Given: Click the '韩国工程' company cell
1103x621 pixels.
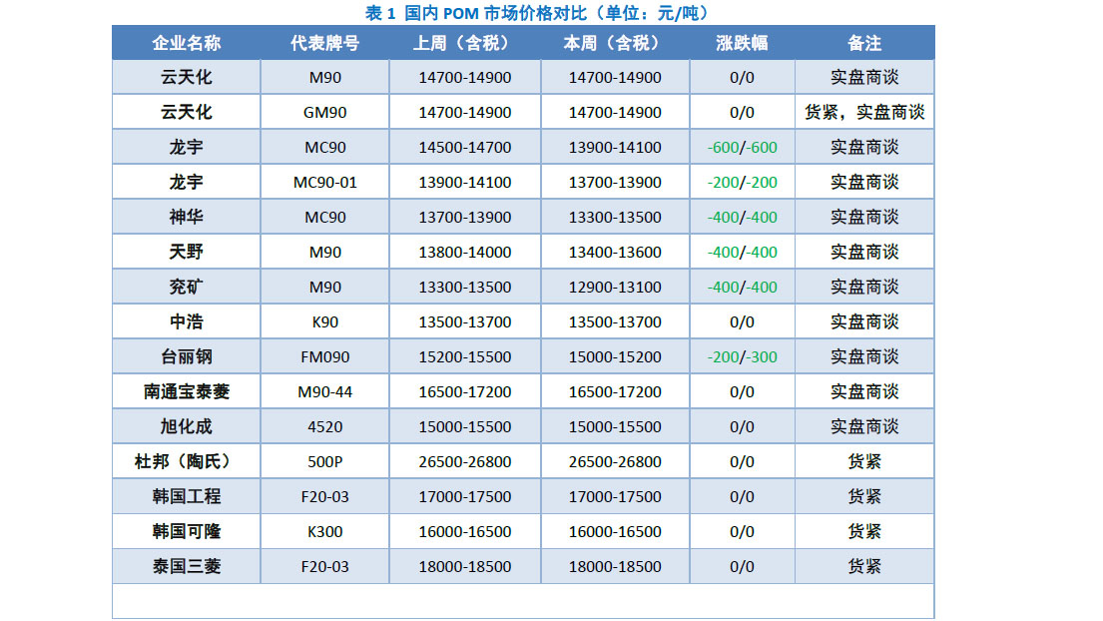Looking at the screenshot, I should click(187, 496).
